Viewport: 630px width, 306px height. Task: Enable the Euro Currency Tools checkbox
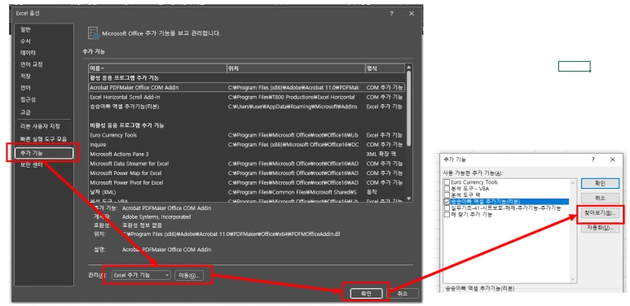click(447, 182)
